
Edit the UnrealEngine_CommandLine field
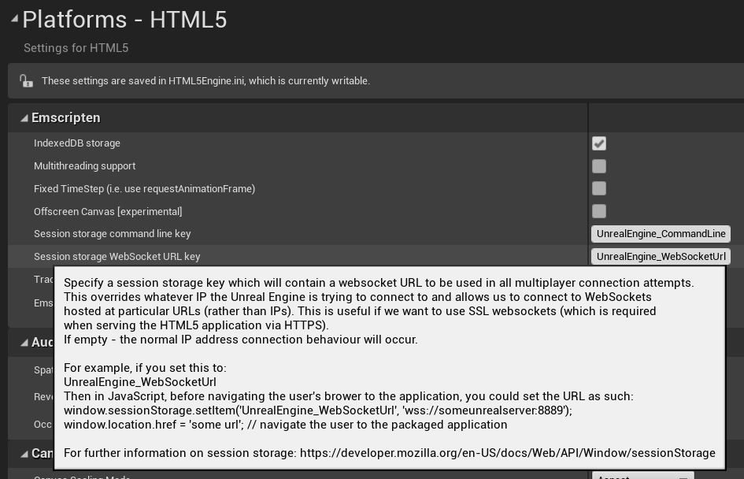point(661,233)
